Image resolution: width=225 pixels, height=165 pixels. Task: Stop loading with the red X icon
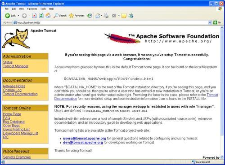34,16
